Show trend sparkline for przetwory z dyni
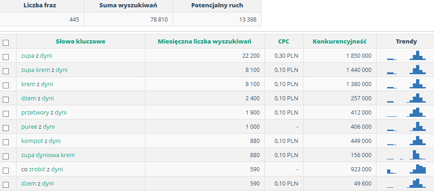The width and height of the screenshot is (434, 191). [x=406, y=112]
